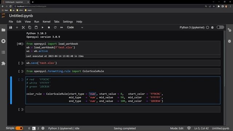Viewport: 233px width, 131px height.
Task: Copy the selected cell
Action: 29,28
